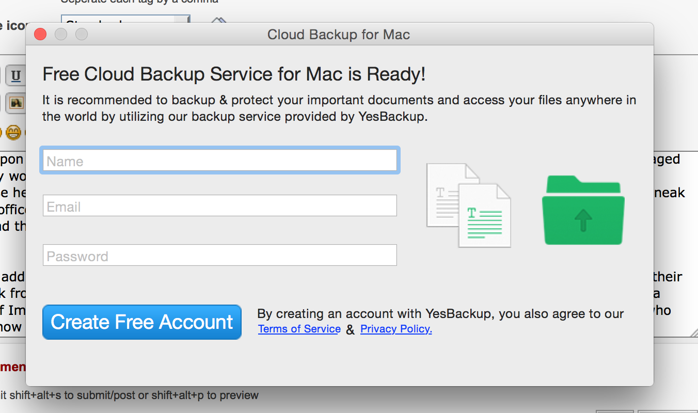This screenshot has height=413, width=698.
Task: Click the Cloud Backup for Mac title bar
Action: pyautogui.click(x=339, y=35)
